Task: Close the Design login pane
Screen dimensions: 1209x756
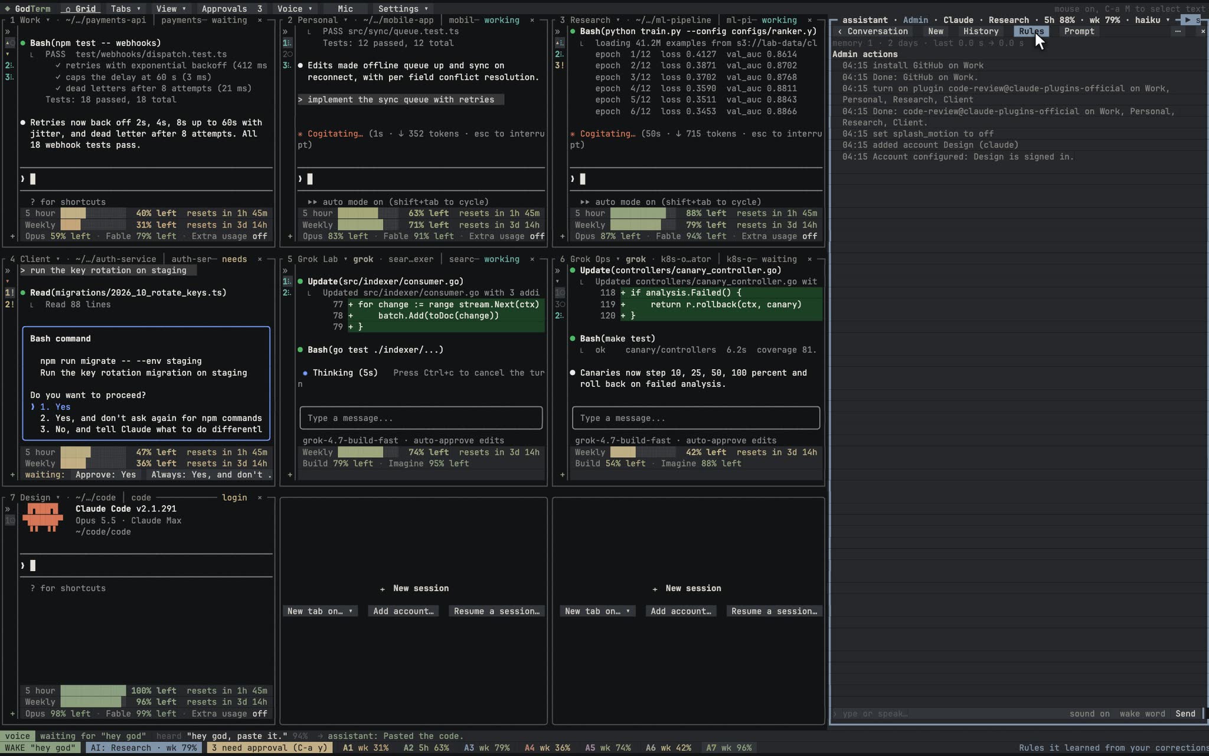Action: click(x=260, y=498)
